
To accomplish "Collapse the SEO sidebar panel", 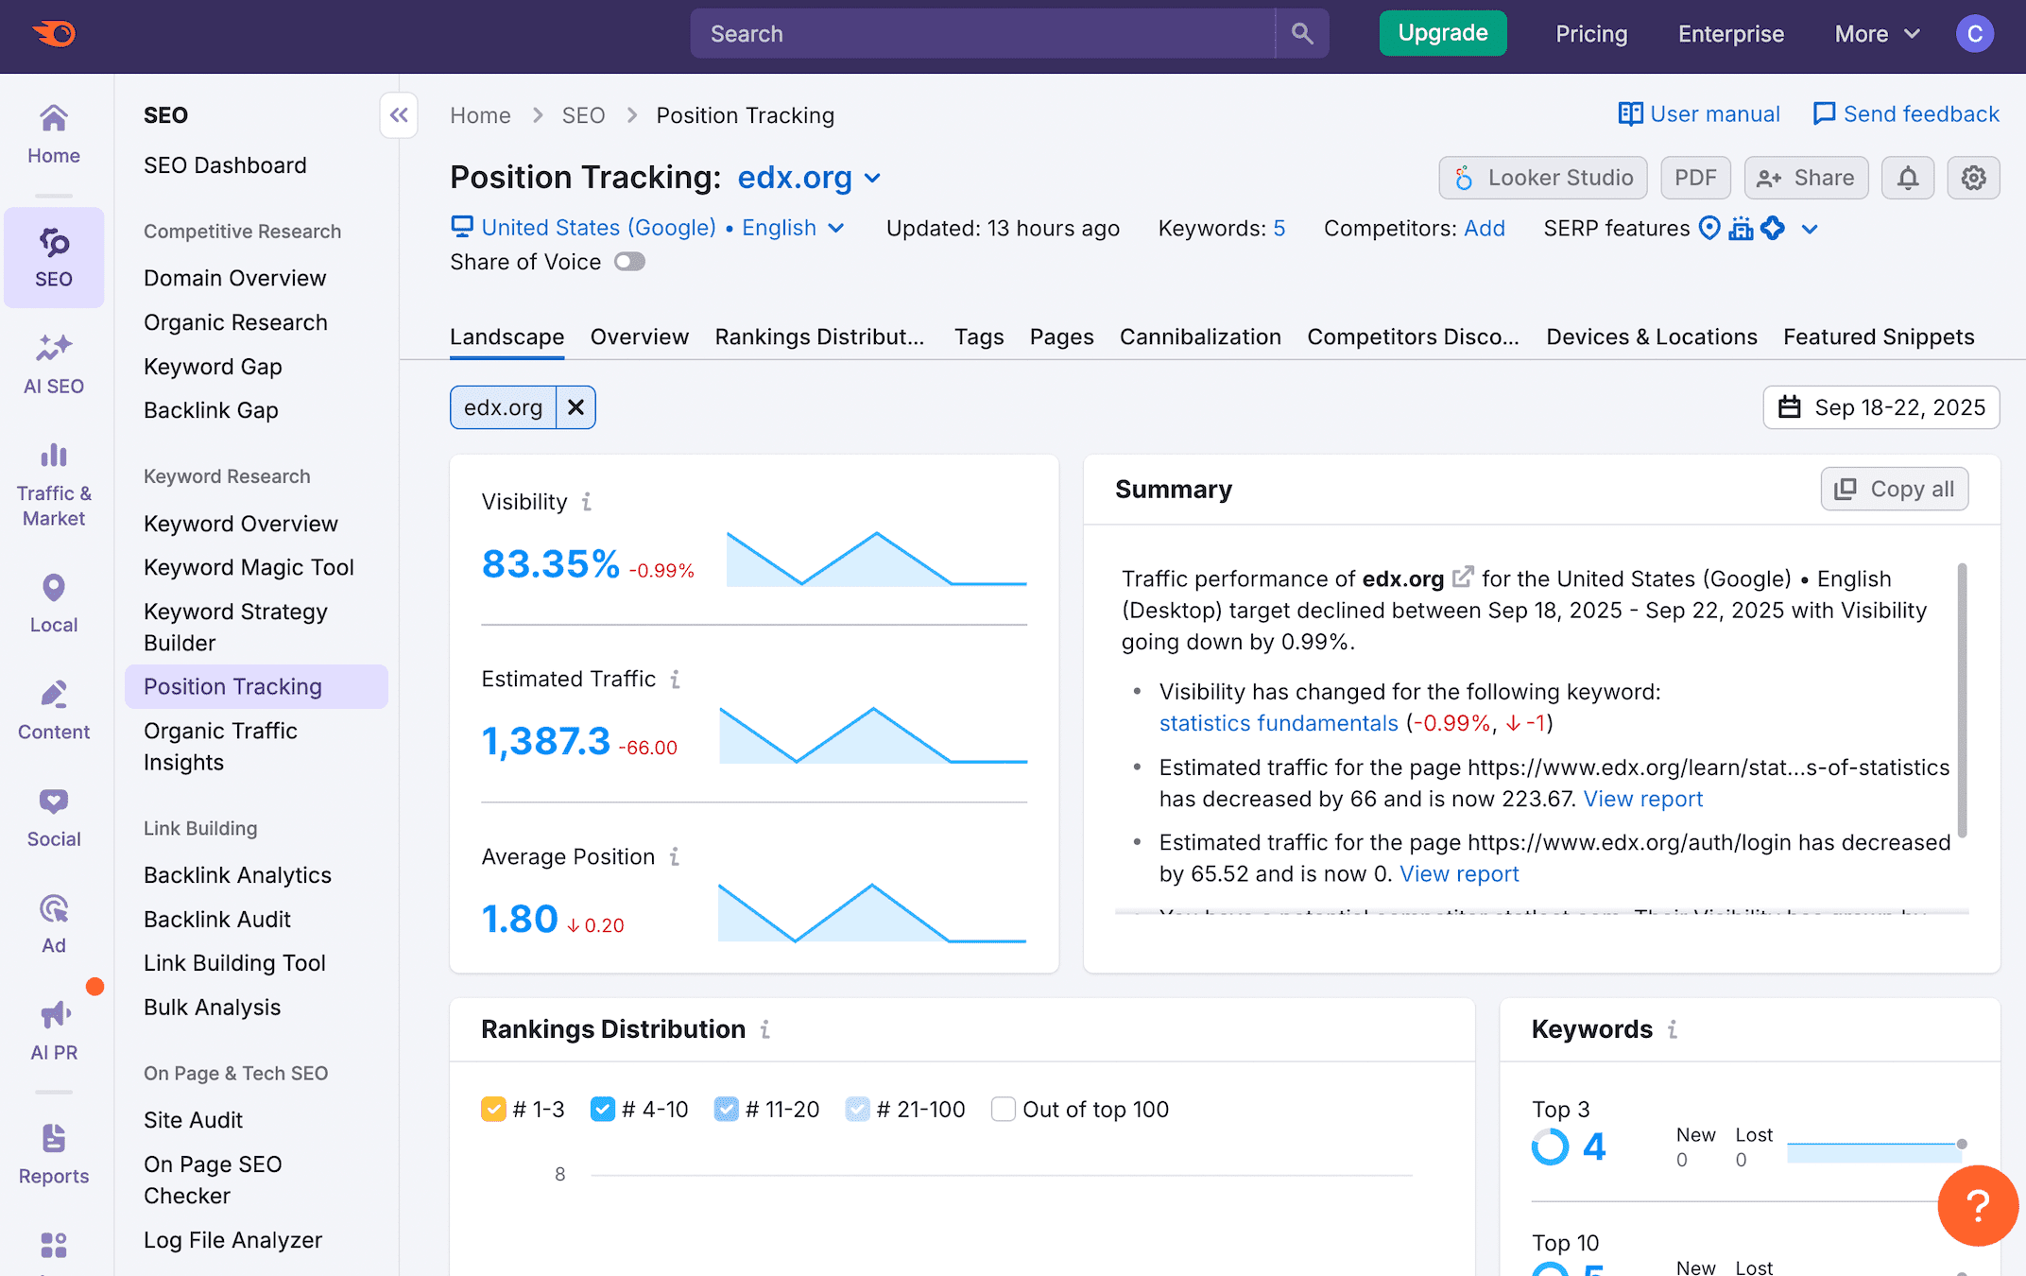I will click(x=399, y=115).
